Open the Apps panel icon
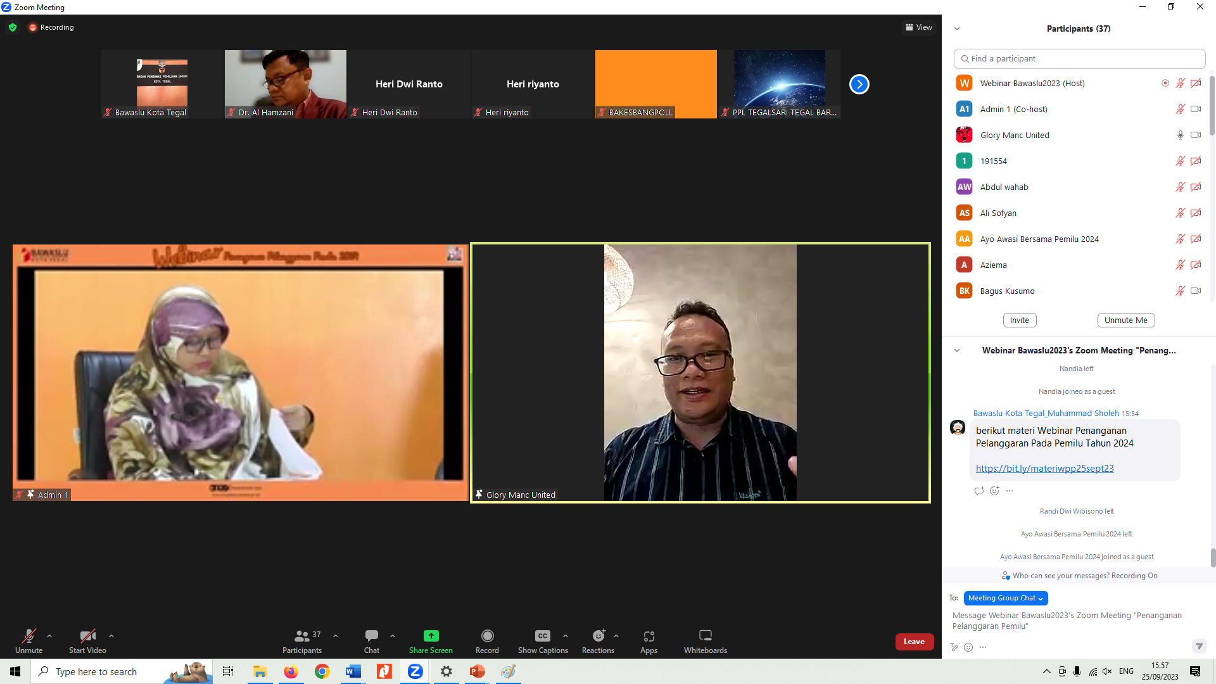This screenshot has height=684, width=1216. click(x=649, y=636)
